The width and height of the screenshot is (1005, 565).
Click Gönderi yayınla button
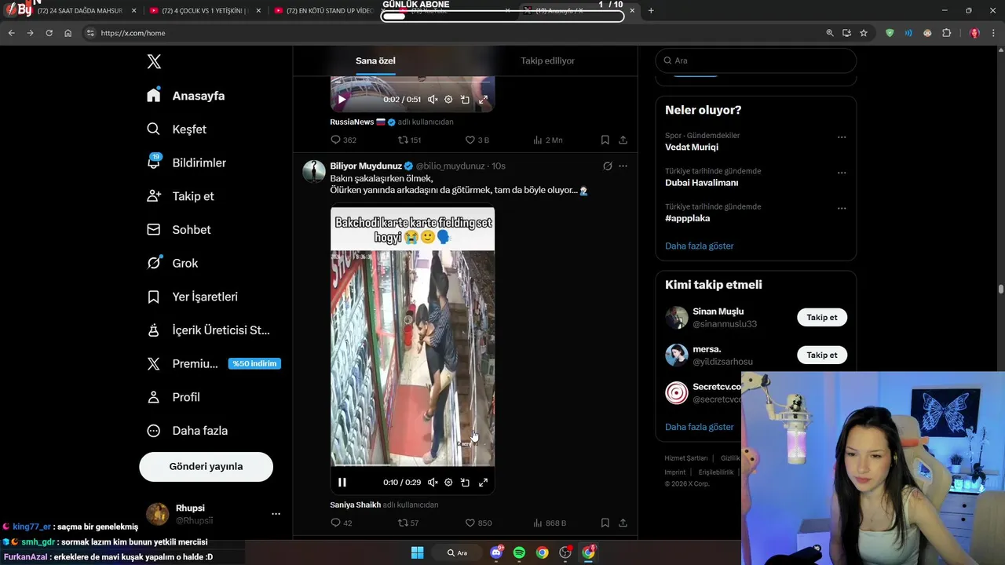(206, 466)
